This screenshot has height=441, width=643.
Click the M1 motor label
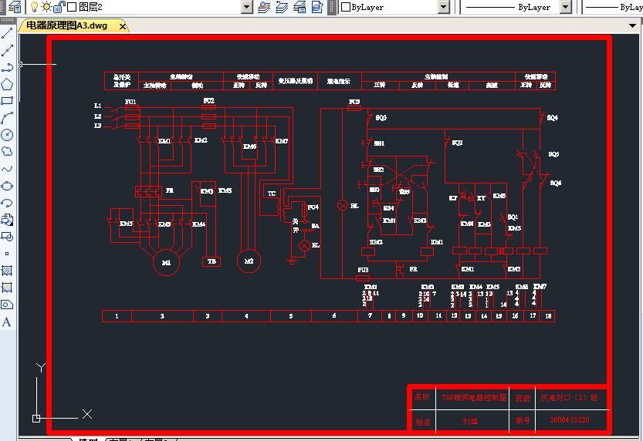pyautogui.click(x=166, y=262)
